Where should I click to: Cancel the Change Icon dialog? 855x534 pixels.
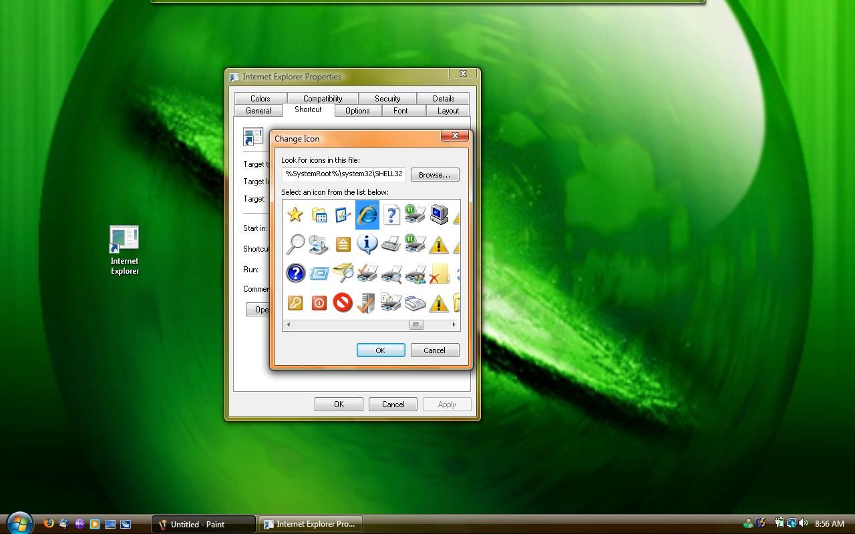pyautogui.click(x=434, y=350)
